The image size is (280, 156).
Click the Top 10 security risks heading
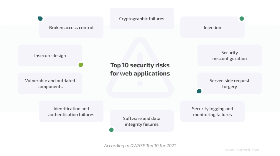(140, 69)
